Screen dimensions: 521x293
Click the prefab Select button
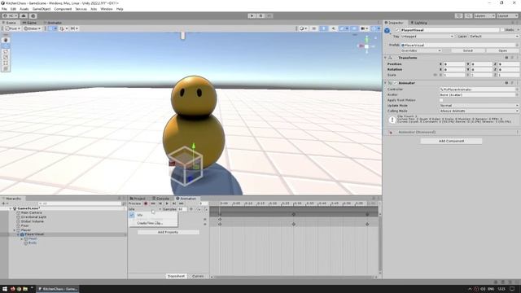pyautogui.click(x=467, y=50)
